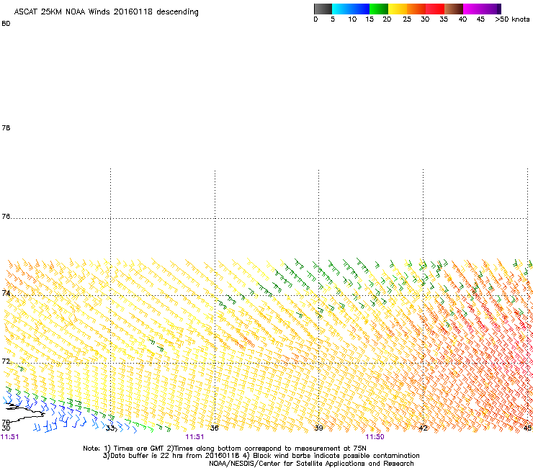Click the yellow 20-25 knots color band

pos(398,9)
